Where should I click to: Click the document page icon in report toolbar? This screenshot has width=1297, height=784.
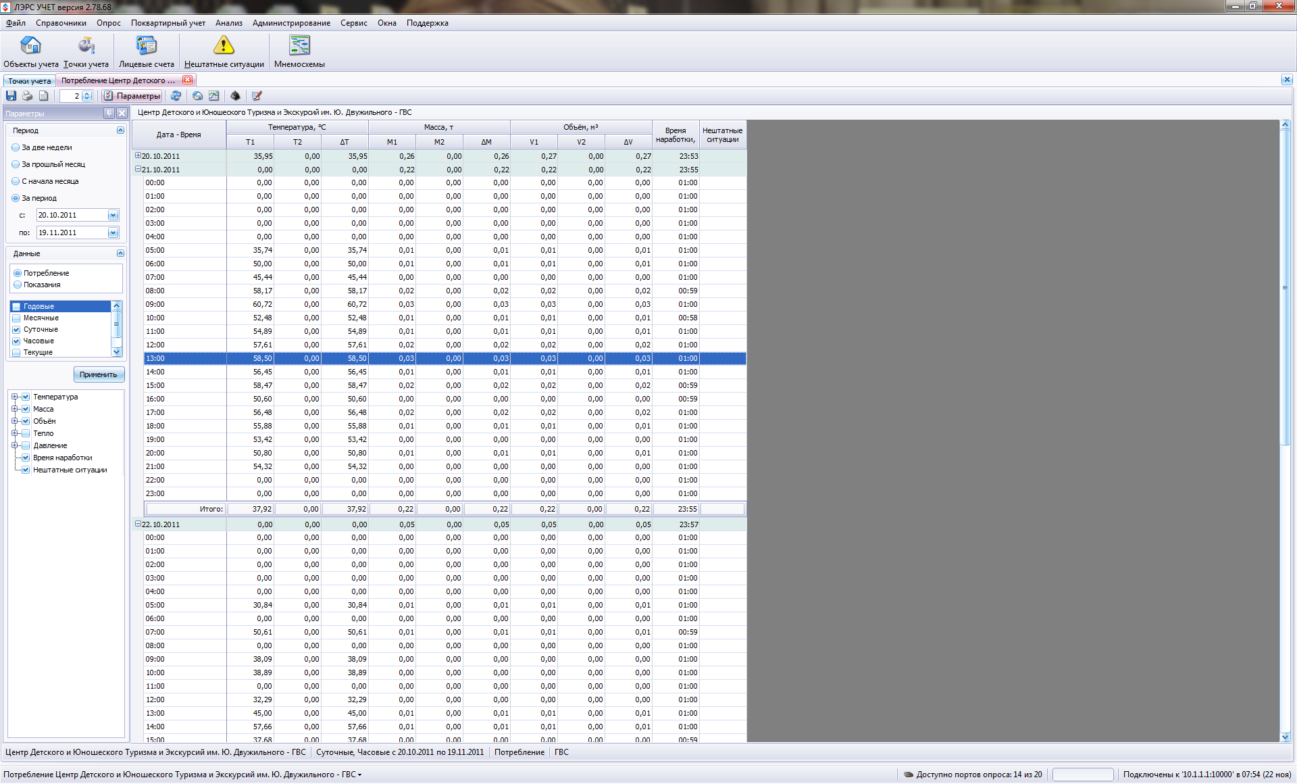tap(44, 96)
